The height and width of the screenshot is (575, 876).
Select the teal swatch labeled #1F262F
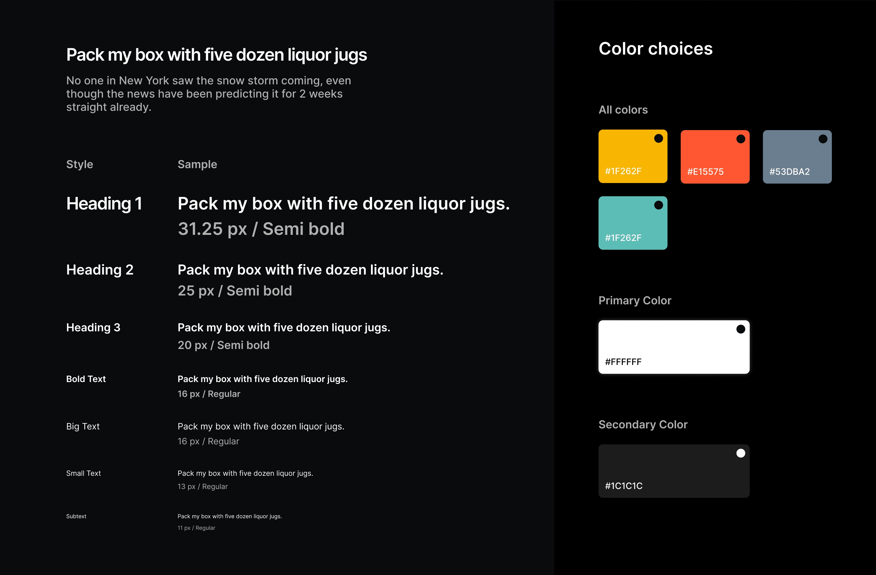[x=633, y=223]
